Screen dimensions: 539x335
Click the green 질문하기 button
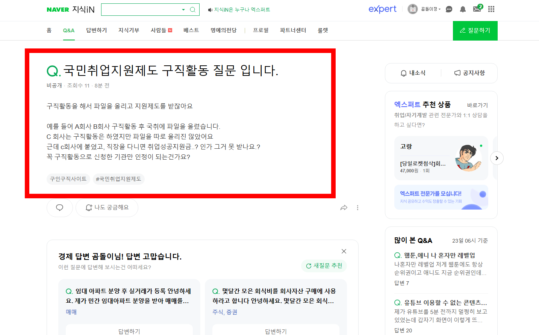pos(475,30)
